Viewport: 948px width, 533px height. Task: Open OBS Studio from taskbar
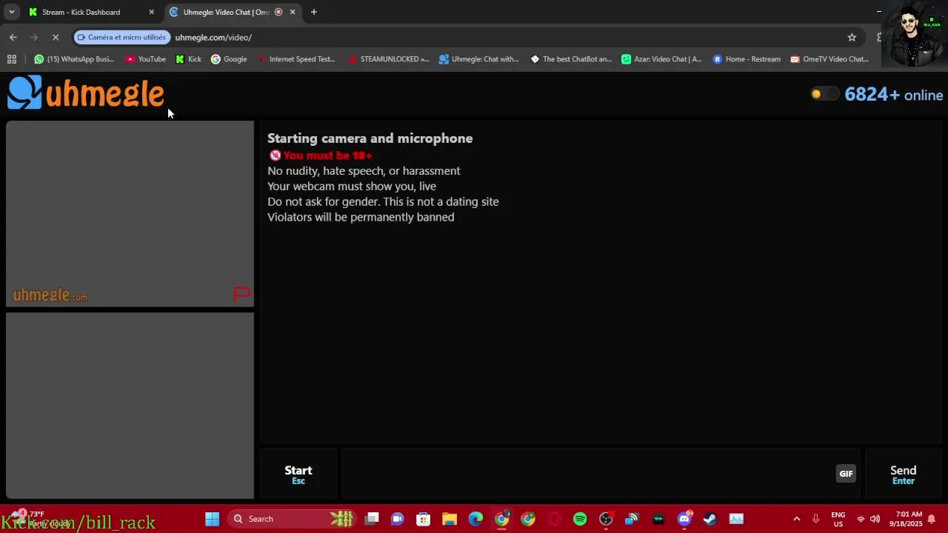(606, 519)
